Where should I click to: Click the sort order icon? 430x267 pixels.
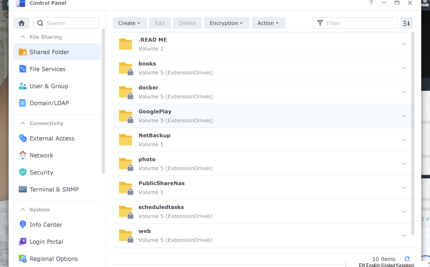(x=406, y=23)
